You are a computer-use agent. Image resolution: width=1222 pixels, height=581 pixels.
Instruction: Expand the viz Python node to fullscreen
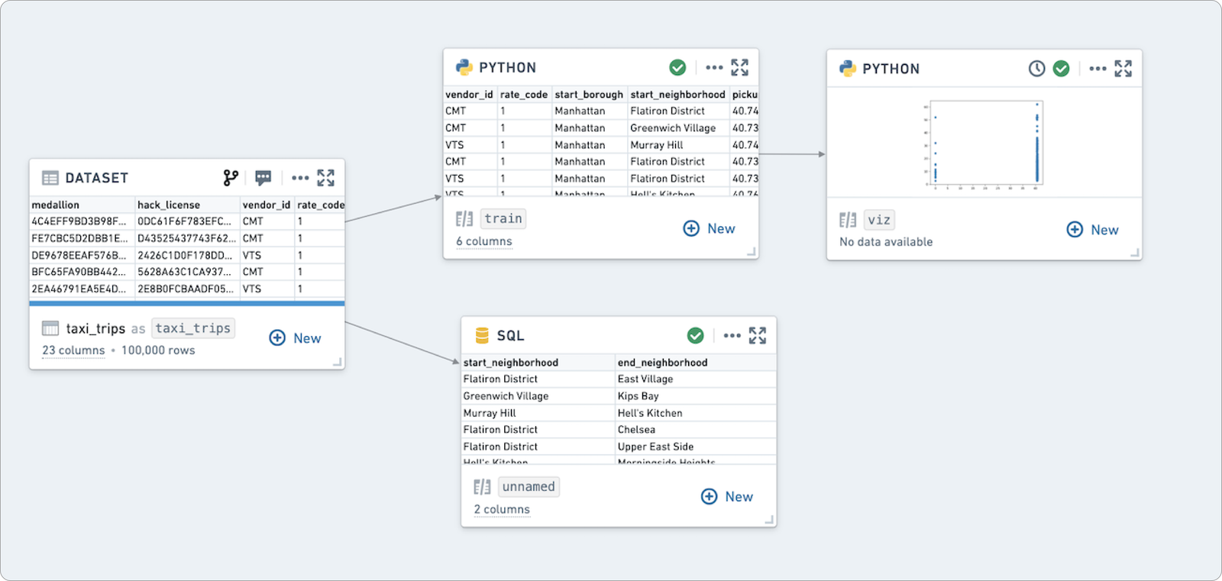click(x=1123, y=69)
